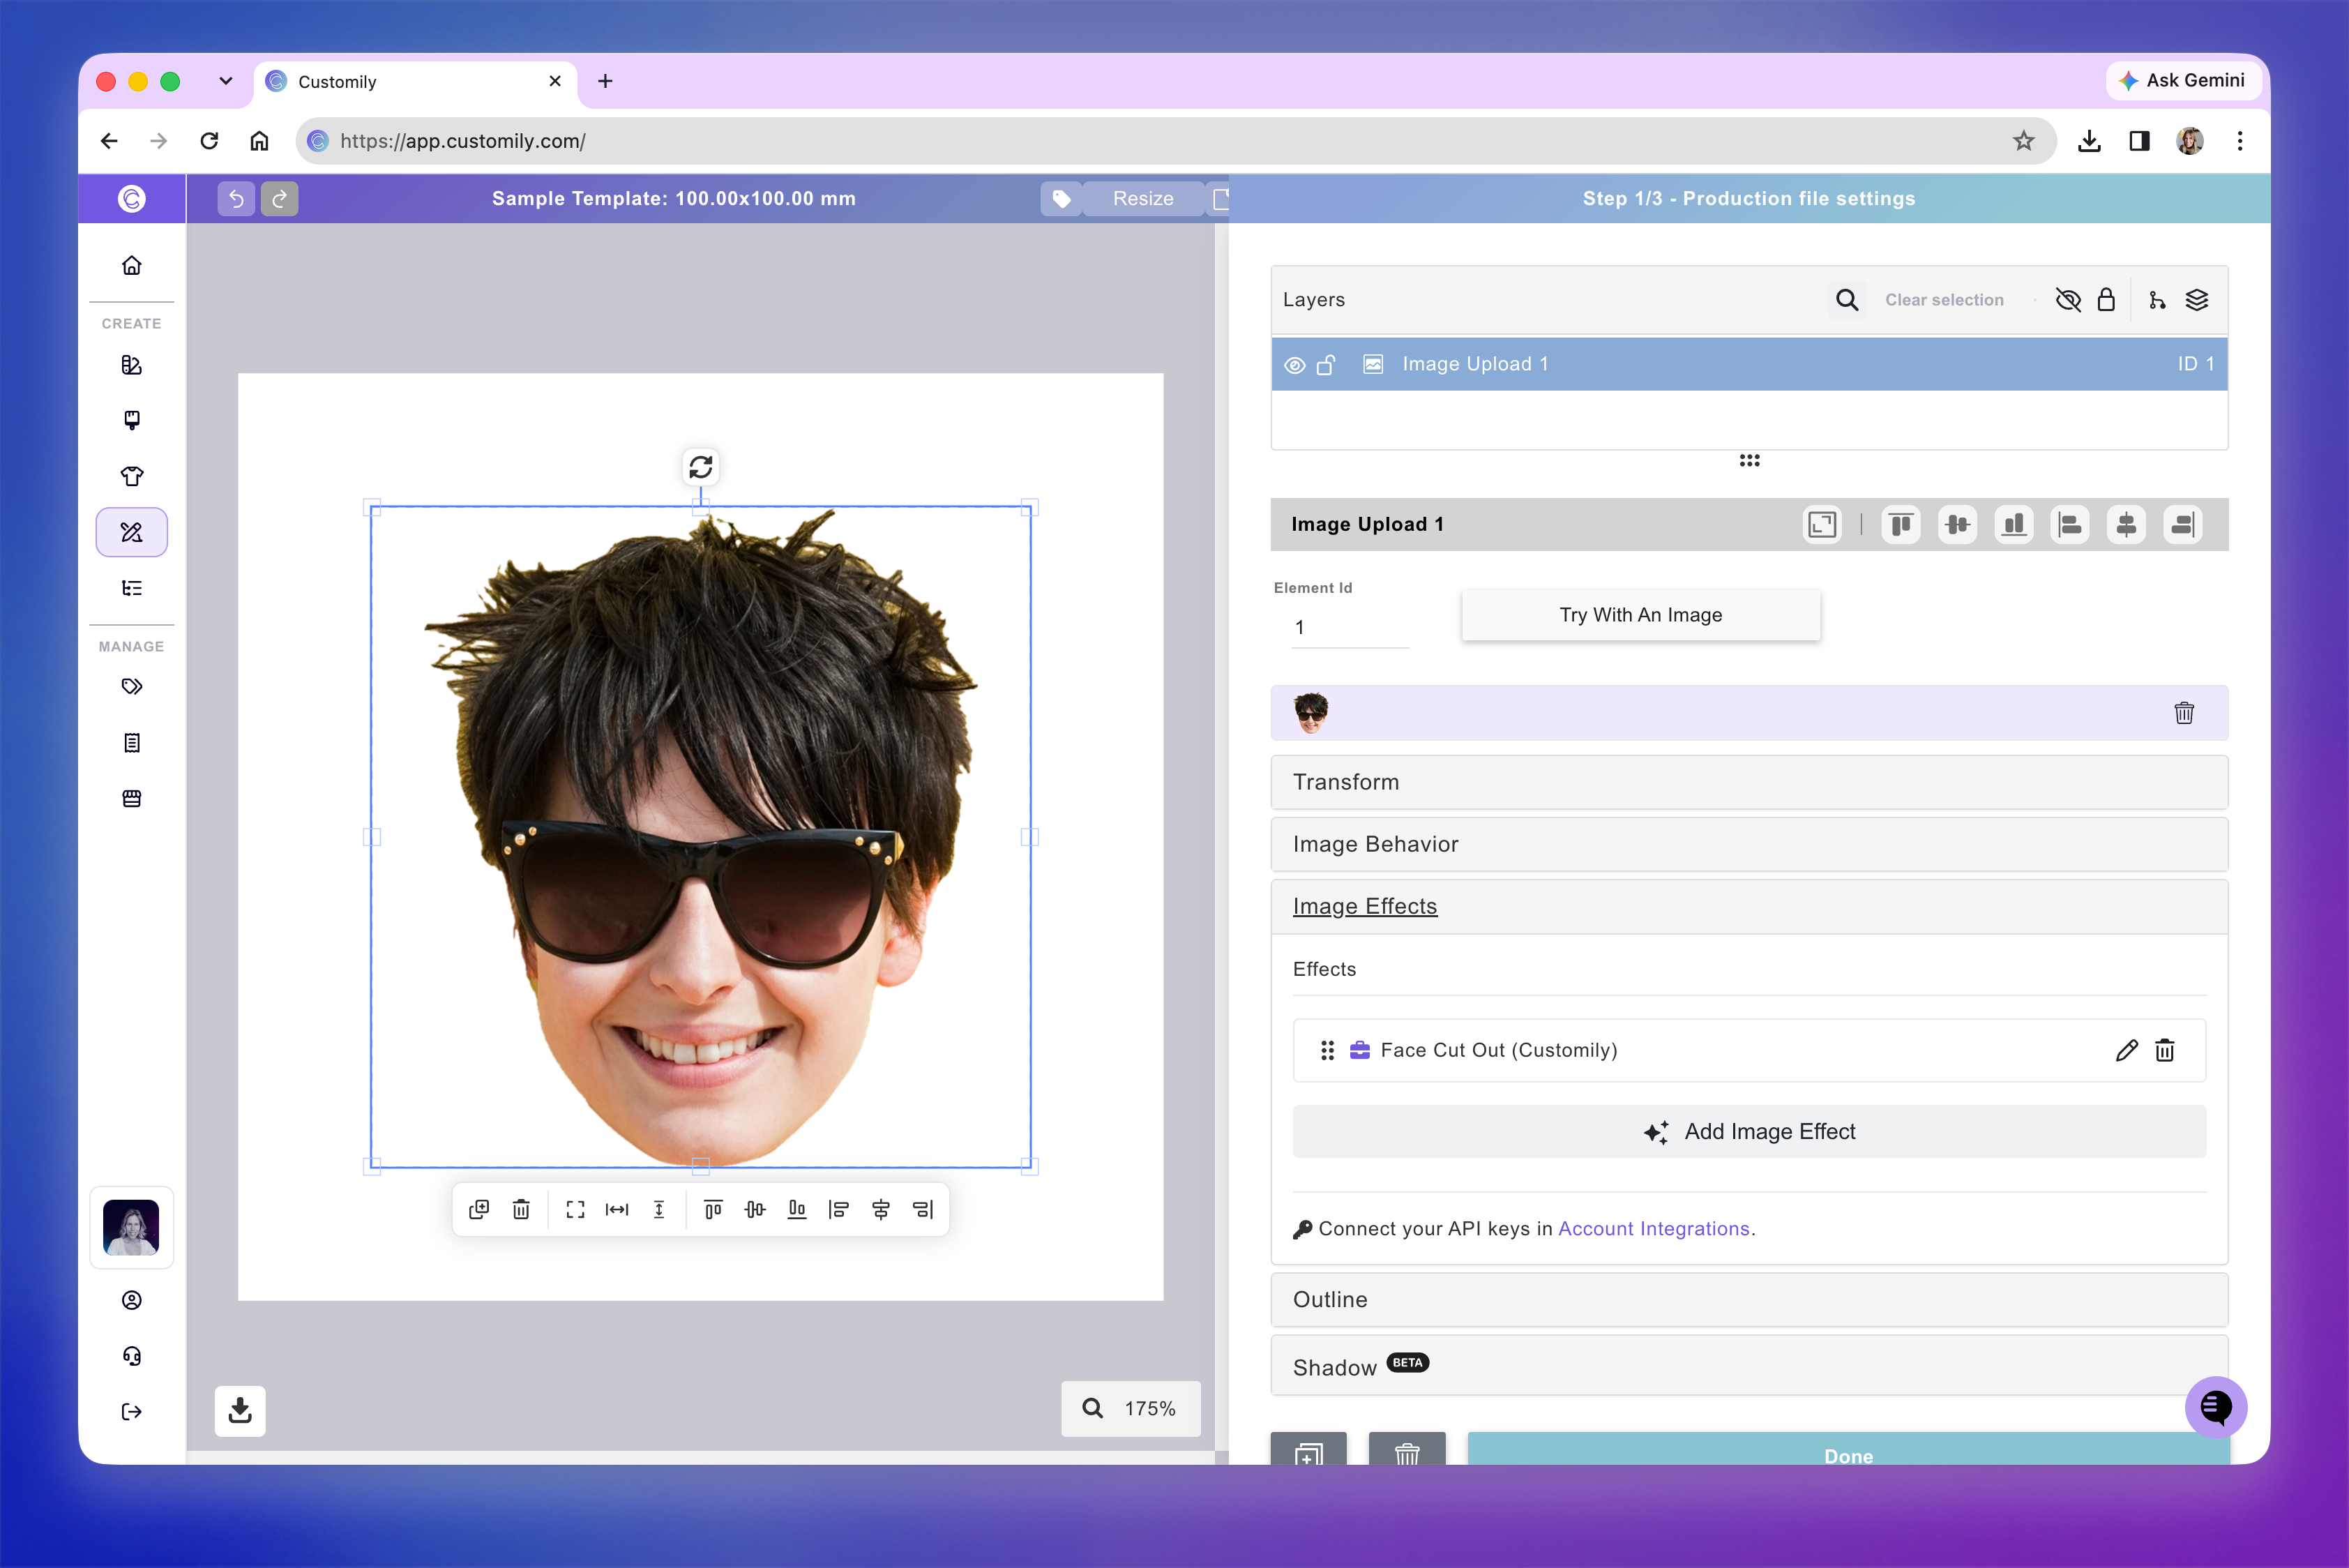
Task: Open the T-shirt products sidebar icon
Action: [x=132, y=476]
